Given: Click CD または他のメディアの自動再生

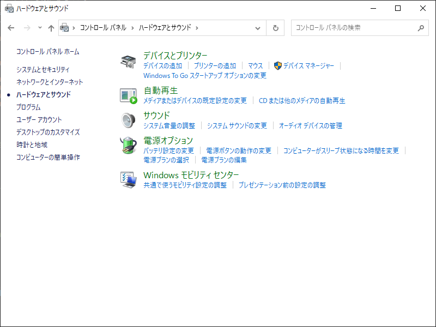Looking at the screenshot, I should point(302,101).
